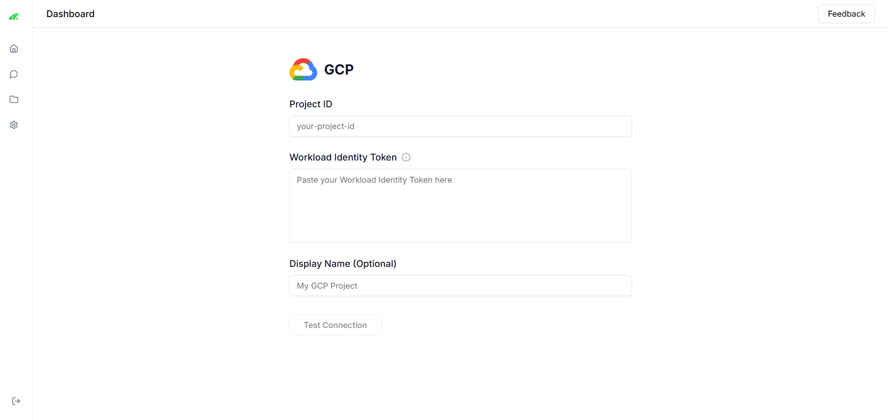Click the Display Name (Optional) label
888x420 pixels.
343,263
